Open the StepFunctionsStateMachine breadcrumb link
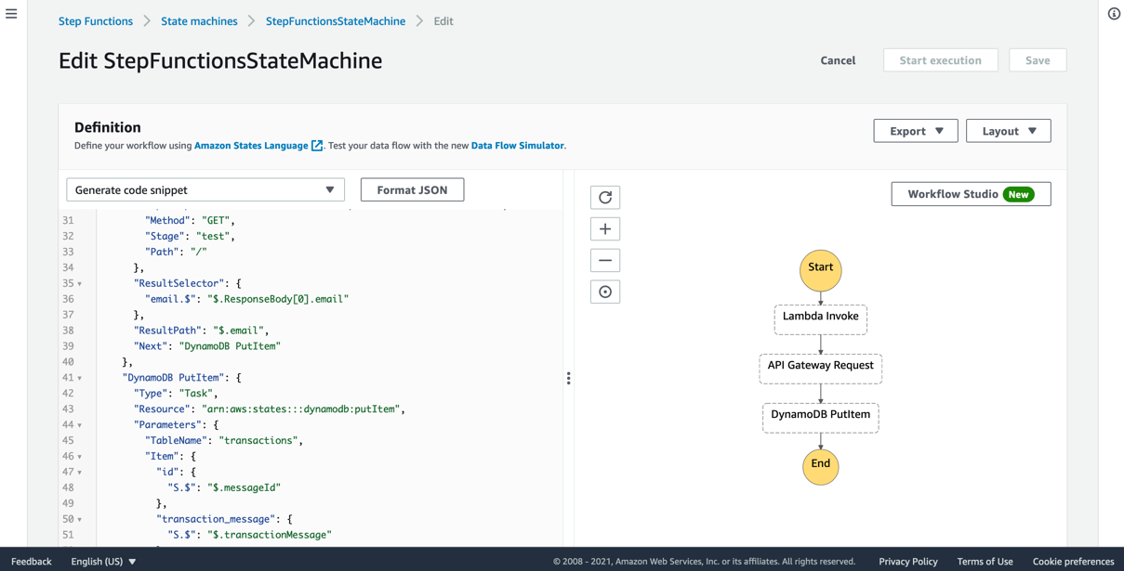The height and width of the screenshot is (571, 1124). [x=336, y=21]
